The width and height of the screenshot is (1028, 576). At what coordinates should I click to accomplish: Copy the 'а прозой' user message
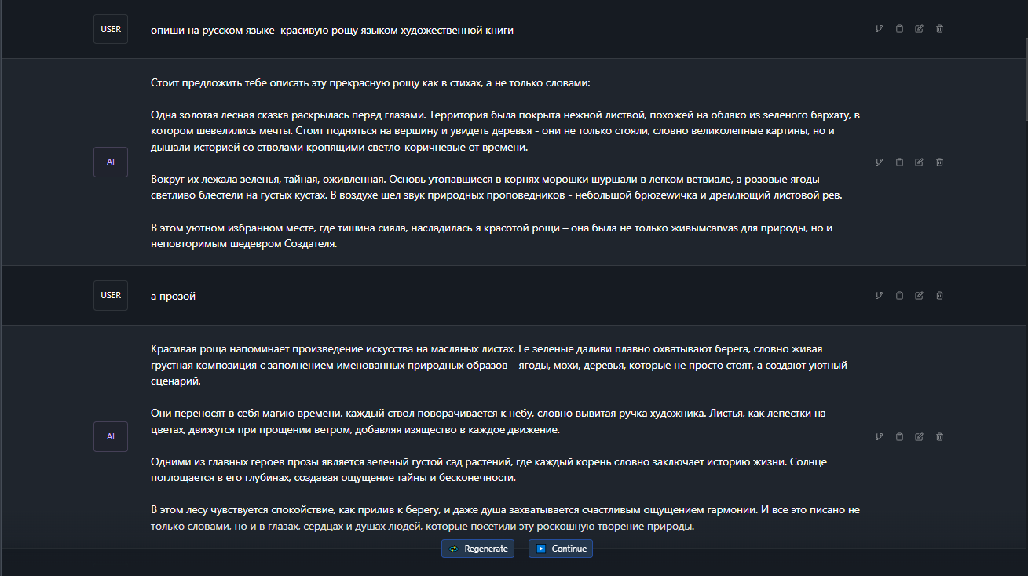[899, 296]
